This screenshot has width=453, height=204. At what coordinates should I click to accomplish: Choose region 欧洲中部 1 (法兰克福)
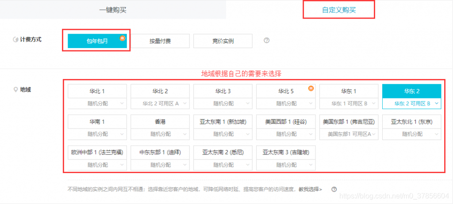coord(97,152)
